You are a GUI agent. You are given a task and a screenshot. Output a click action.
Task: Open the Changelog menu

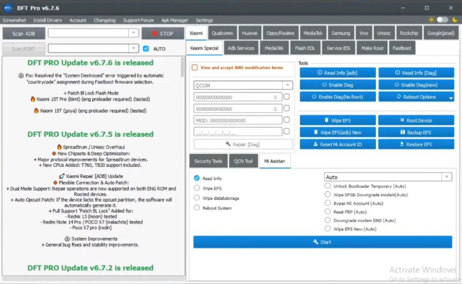(x=105, y=20)
